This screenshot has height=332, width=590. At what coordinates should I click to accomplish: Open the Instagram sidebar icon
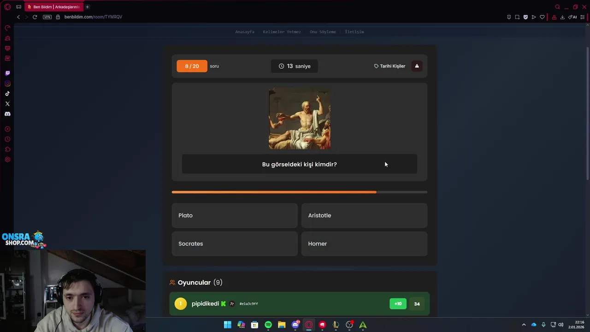pyautogui.click(x=7, y=83)
